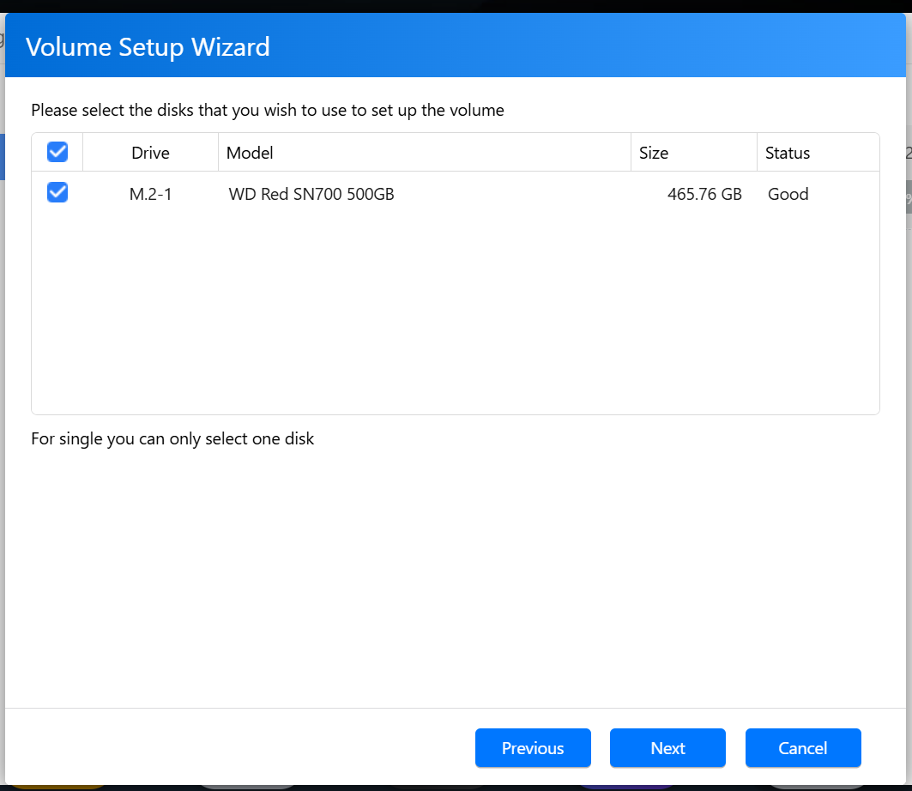Sort by the Size column header

tap(693, 153)
